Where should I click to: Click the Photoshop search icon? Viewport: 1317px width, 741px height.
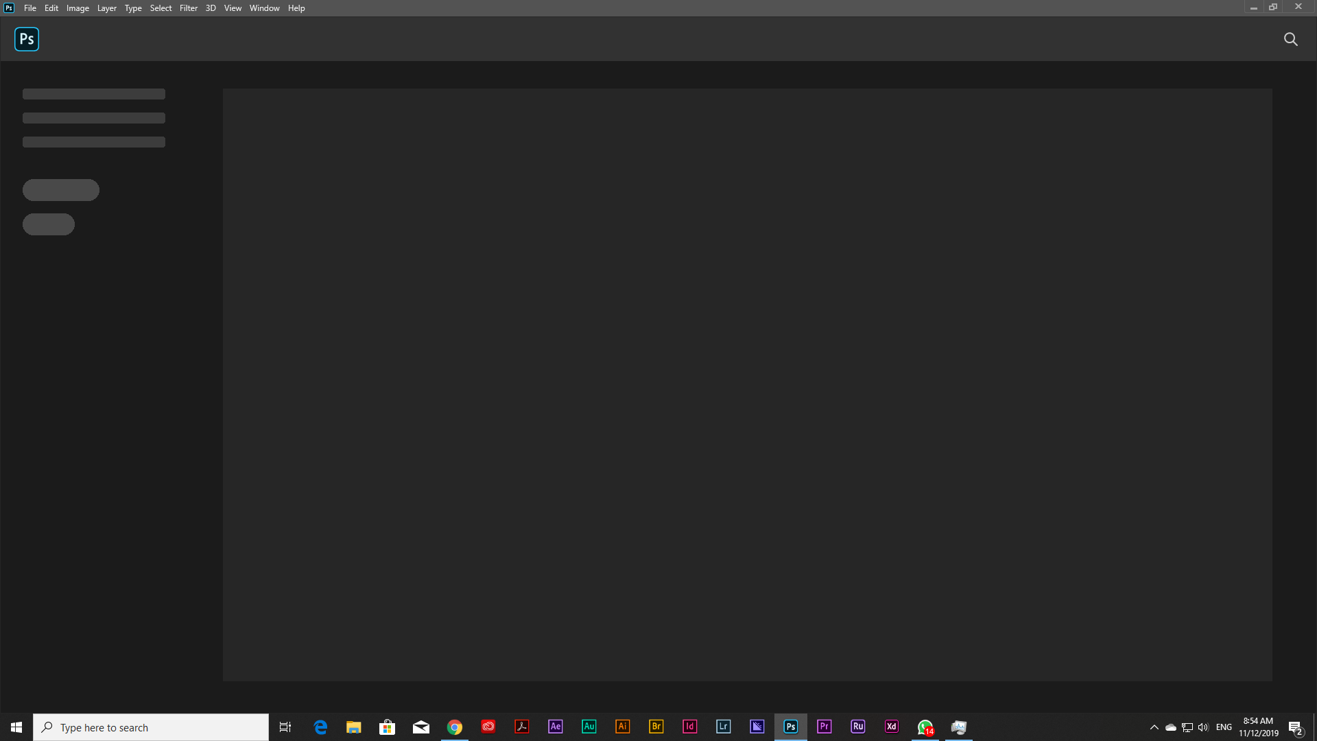[x=1291, y=39]
